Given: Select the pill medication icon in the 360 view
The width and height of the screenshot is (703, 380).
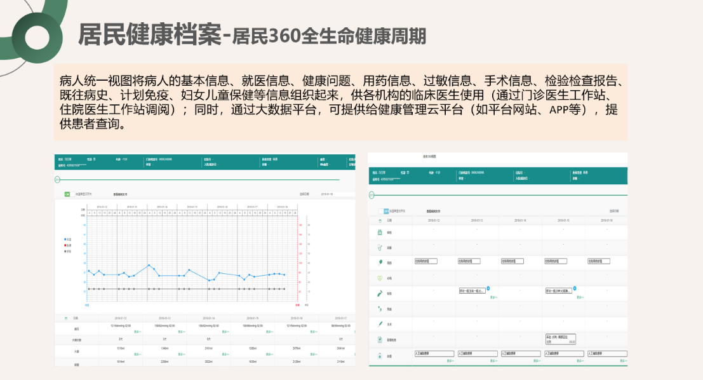Looking at the screenshot, I should point(380,262).
